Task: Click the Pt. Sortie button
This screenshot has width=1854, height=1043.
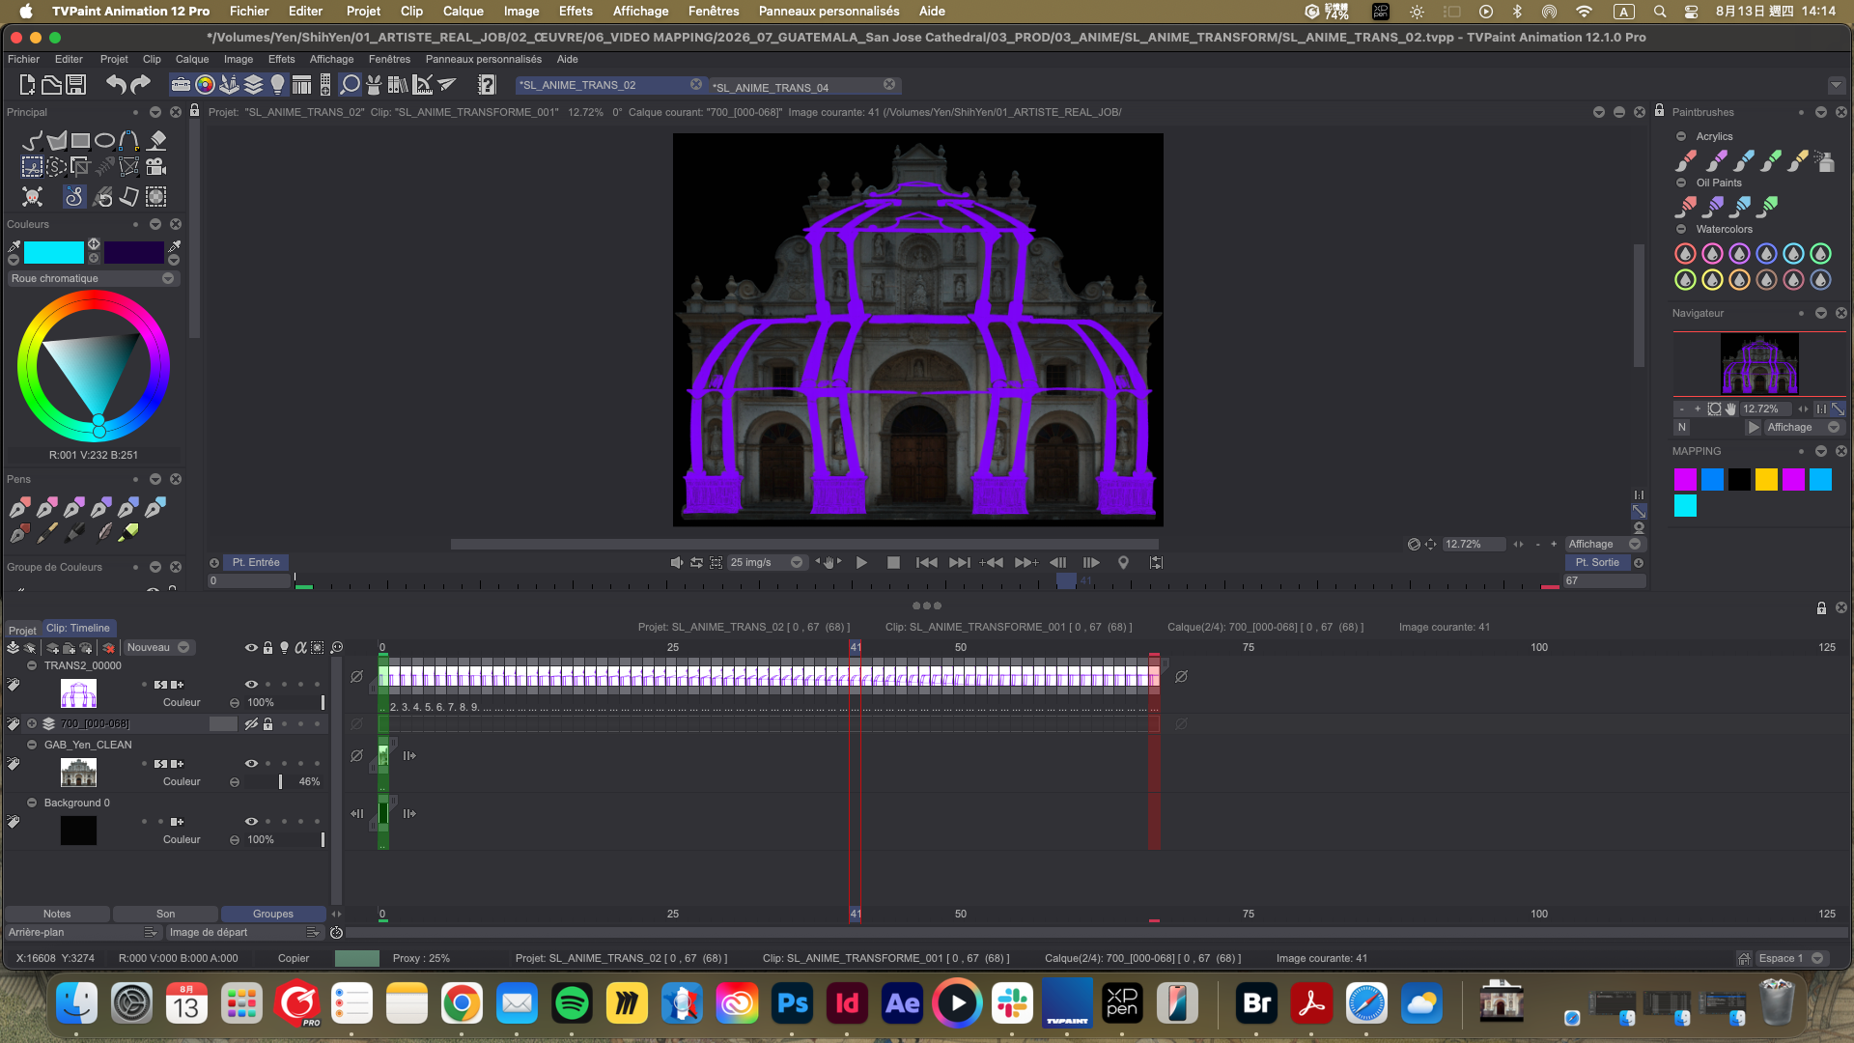Action: 1597,563
